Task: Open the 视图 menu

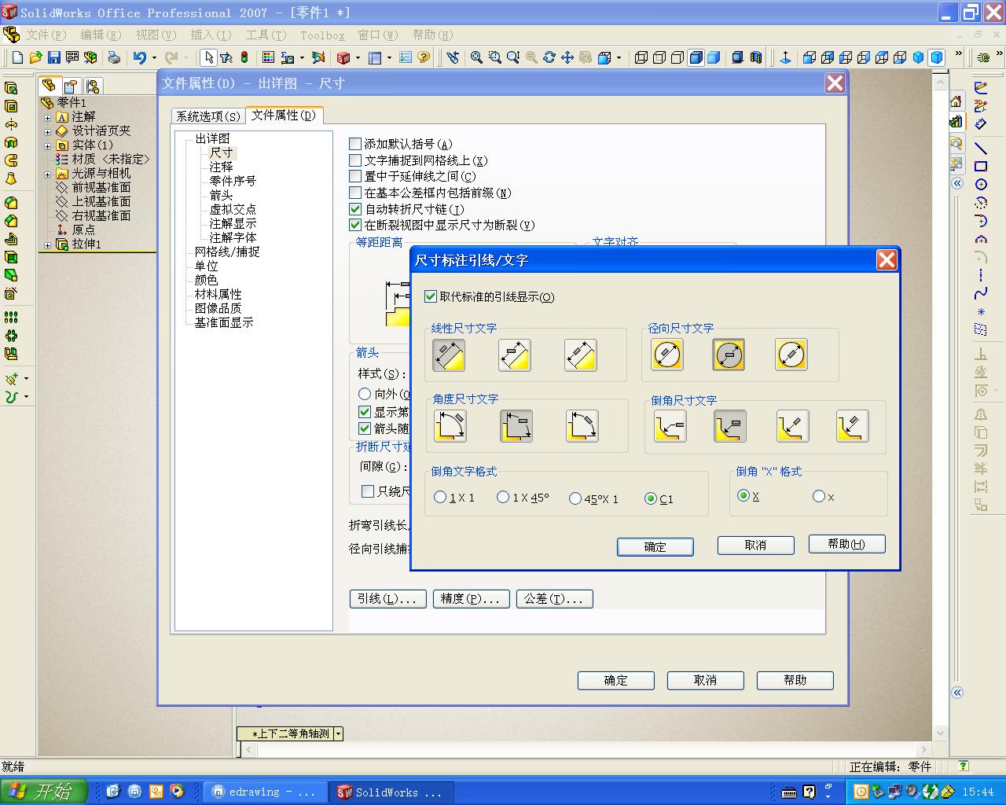Action: point(156,35)
